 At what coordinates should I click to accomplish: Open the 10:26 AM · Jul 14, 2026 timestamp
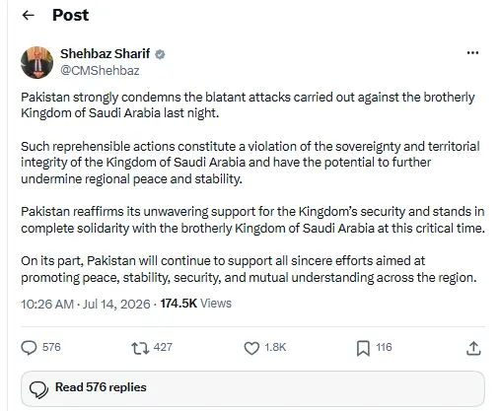86,304
